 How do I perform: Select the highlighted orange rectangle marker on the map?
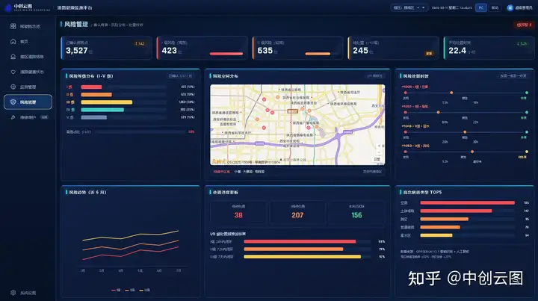pyautogui.click(x=292, y=111)
